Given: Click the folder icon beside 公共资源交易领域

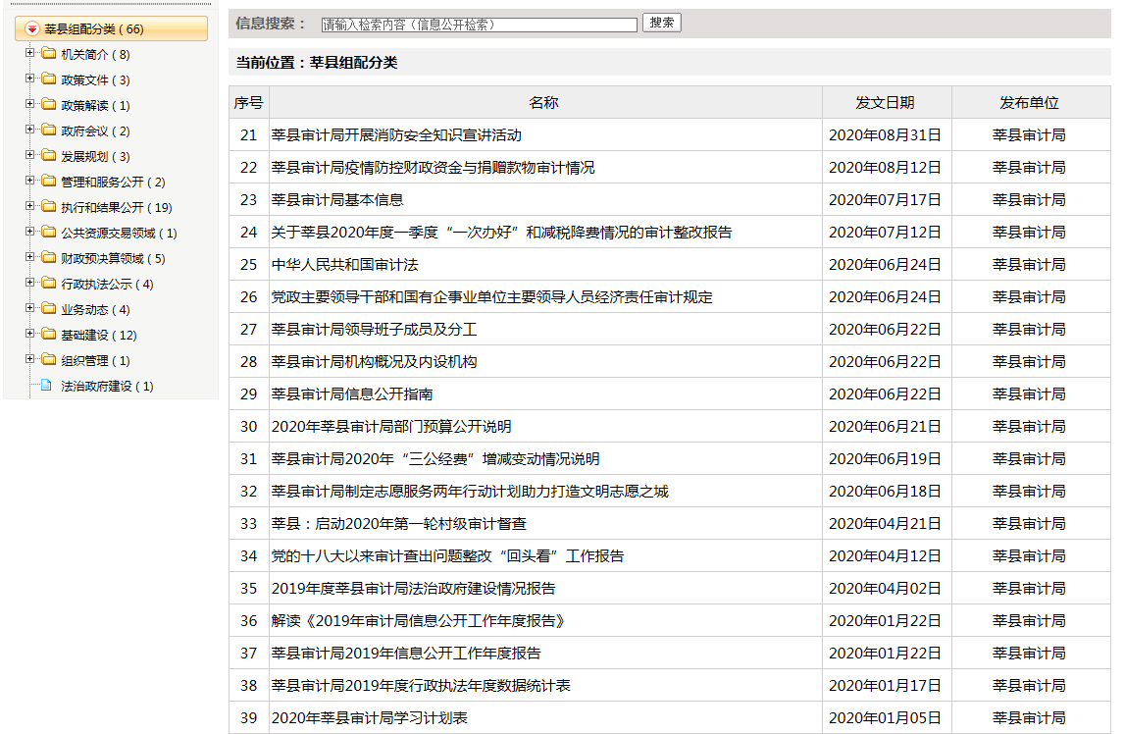Looking at the screenshot, I should tap(49, 232).
